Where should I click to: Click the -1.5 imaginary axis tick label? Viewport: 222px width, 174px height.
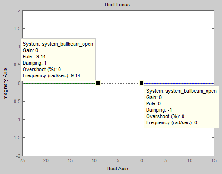(x=16, y=137)
